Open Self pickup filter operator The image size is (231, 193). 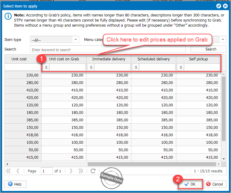(181, 67)
